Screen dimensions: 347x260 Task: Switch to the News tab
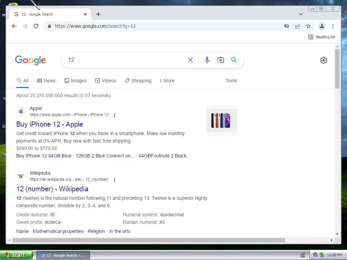46,81
